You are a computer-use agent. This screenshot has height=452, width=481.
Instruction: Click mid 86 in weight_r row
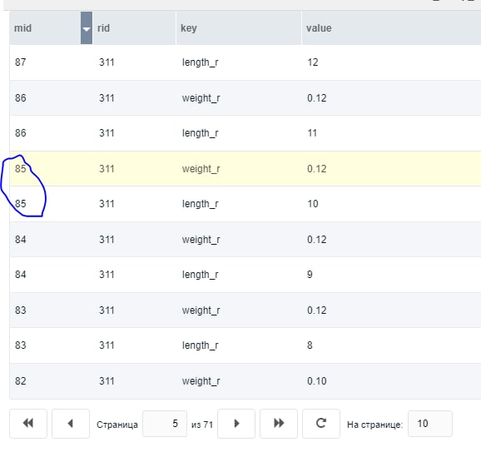coord(21,98)
